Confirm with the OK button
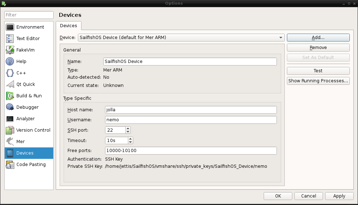This screenshot has height=205, width=358. coord(278,196)
